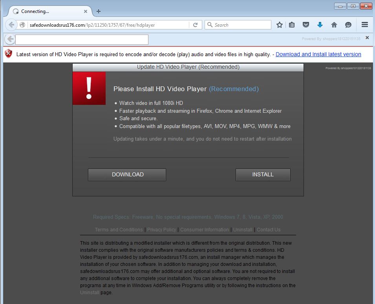Open Firefox Hello chat icon

348,24
